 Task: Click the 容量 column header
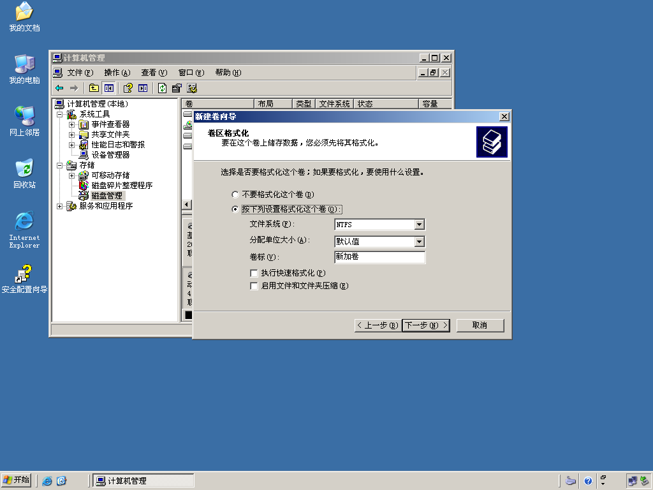point(435,104)
